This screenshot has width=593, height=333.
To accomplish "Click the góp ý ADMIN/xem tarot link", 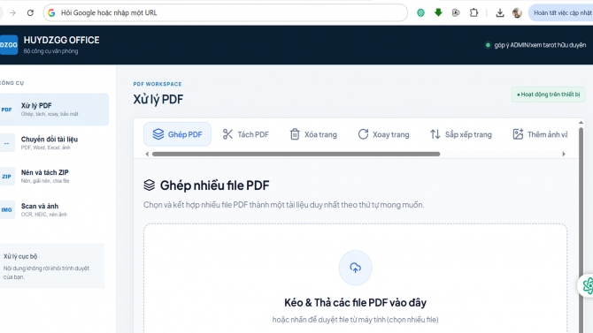I will 535,45.
